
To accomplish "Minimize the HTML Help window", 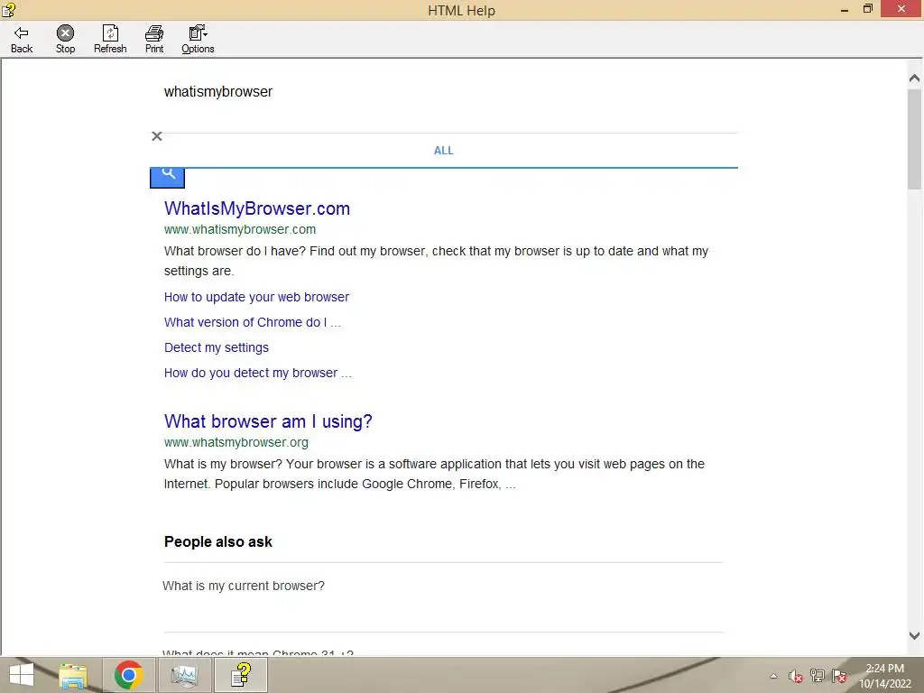I will (x=844, y=9).
